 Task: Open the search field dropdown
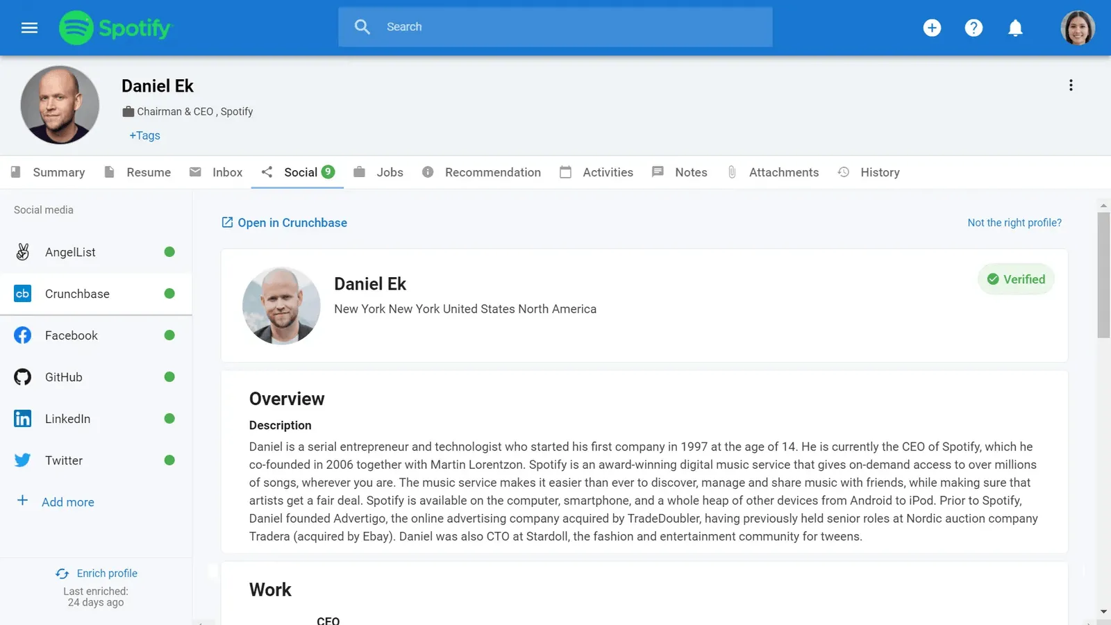click(x=555, y=26)
